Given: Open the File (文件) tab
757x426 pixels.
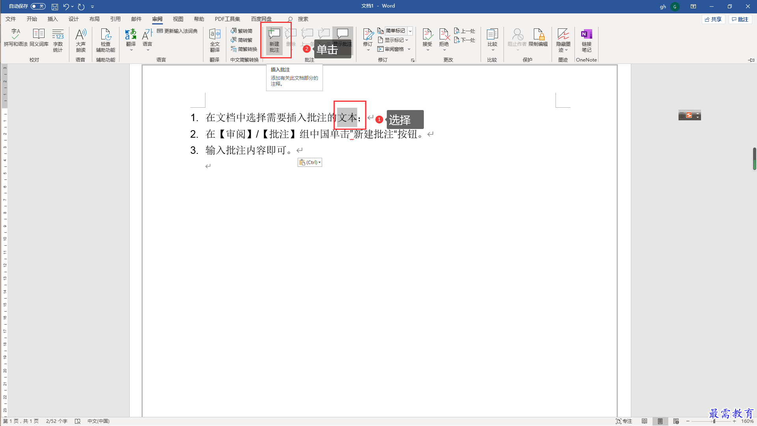Looking at the screenshot, I should point(11,19).
